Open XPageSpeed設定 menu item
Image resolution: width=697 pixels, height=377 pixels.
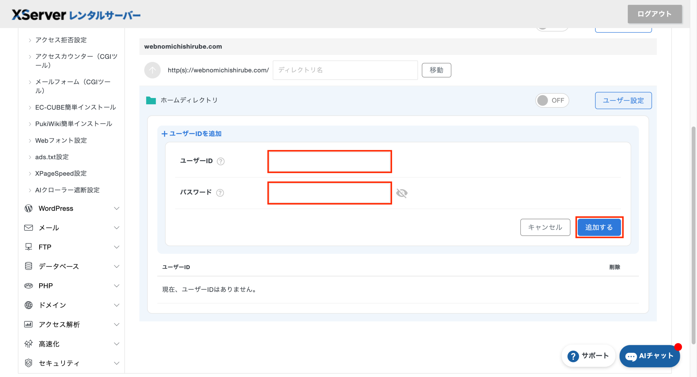(x=61, y=173)
